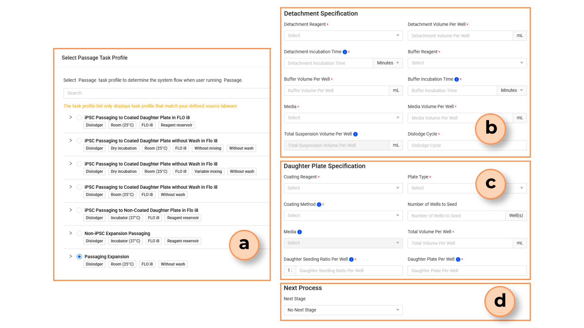This screenshot has height=328, width=584.
Task: Select radio for profile tagged Without mixing
Action: (x=79, y=141)
